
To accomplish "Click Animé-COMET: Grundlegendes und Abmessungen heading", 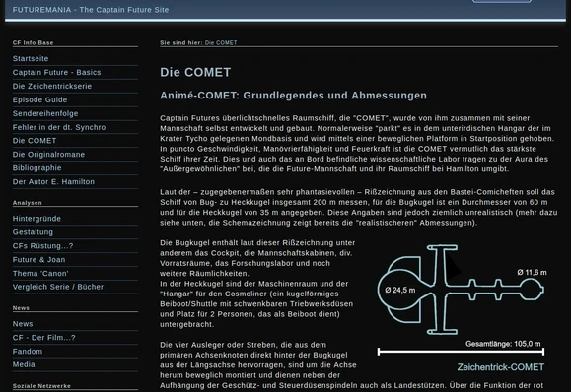I will pos(293,96).
